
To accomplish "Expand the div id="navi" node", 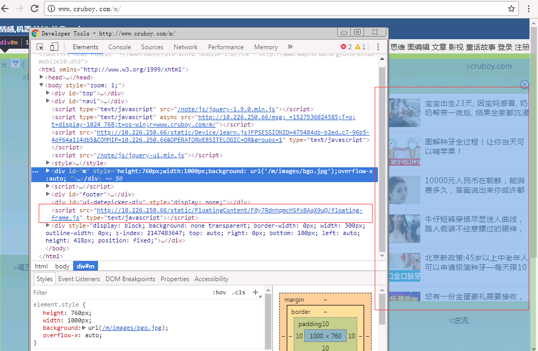I will click(x=48, y=101).
